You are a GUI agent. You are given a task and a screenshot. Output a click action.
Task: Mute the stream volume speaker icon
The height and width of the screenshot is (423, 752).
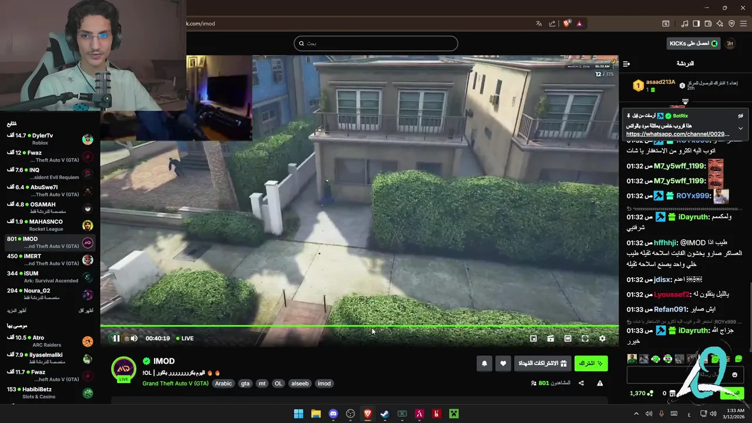(x=134, y=338)
